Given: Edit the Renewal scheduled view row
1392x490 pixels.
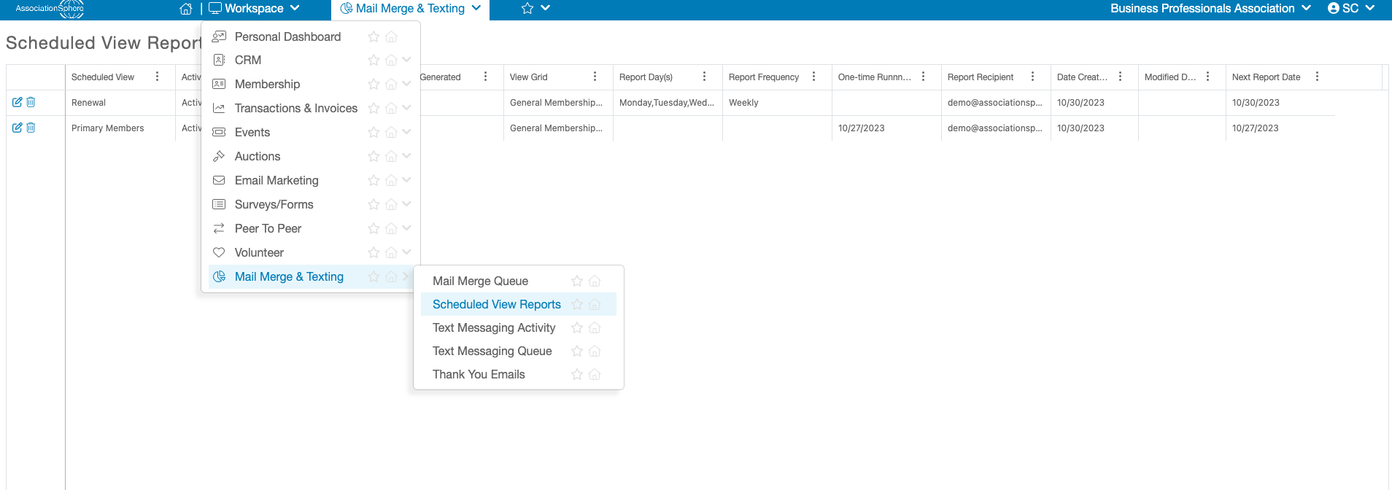Looking at the screenshot, I should (18, 102).
